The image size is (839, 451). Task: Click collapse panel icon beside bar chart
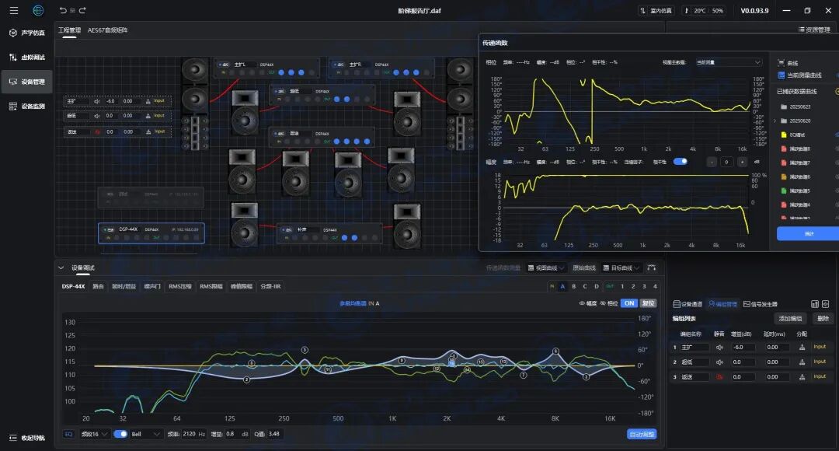pos(826,304)
